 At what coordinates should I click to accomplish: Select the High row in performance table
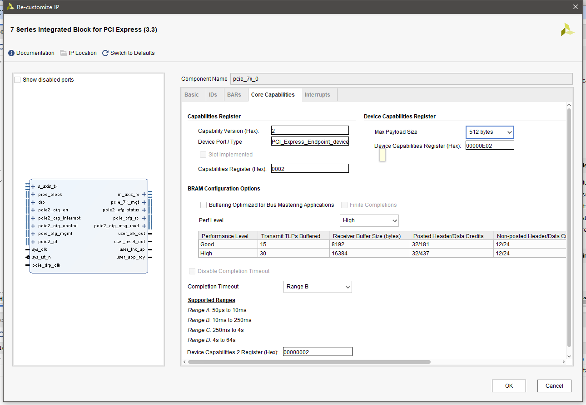pos(382,254)
